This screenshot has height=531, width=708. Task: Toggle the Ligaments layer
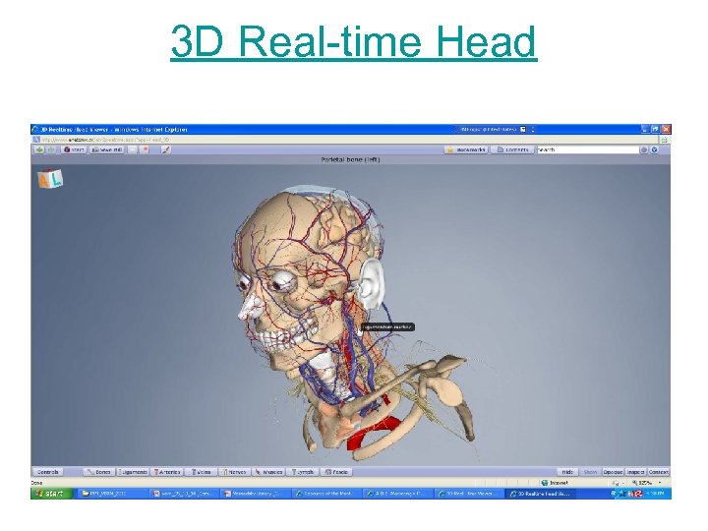(x=133, y=472)
